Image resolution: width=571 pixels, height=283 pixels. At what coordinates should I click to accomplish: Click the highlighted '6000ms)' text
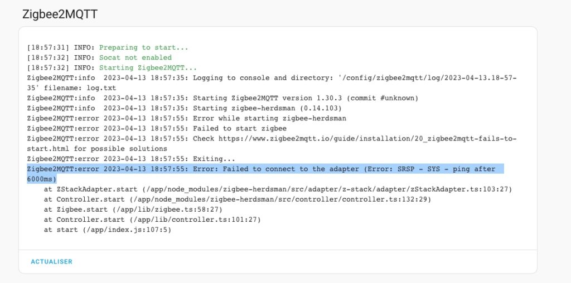tap(42, 179)
